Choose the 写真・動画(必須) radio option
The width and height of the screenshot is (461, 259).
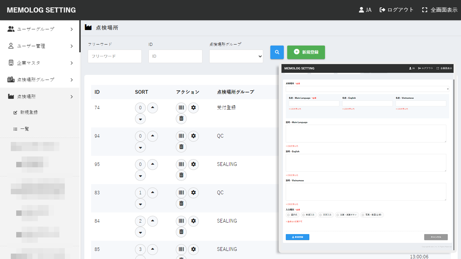(x=363, y=215)
